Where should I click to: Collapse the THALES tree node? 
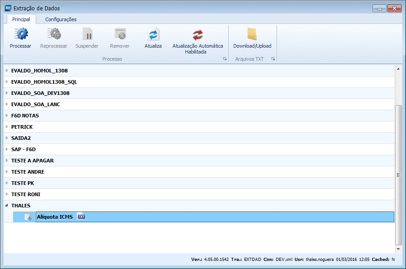pos(7,206)
